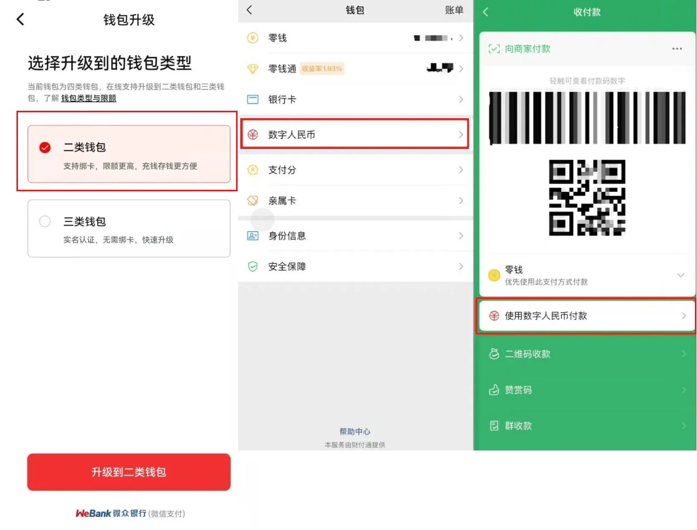The width and height of the screenshot is (697, 530).
Task: Open 数字人民币 via its right chevron
Action: tap(461, 135)
